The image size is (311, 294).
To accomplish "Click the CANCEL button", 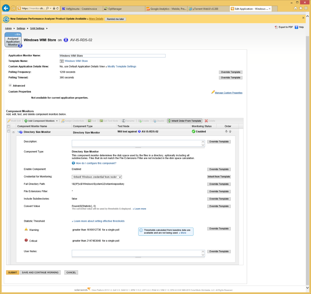I will click(71, 272).
